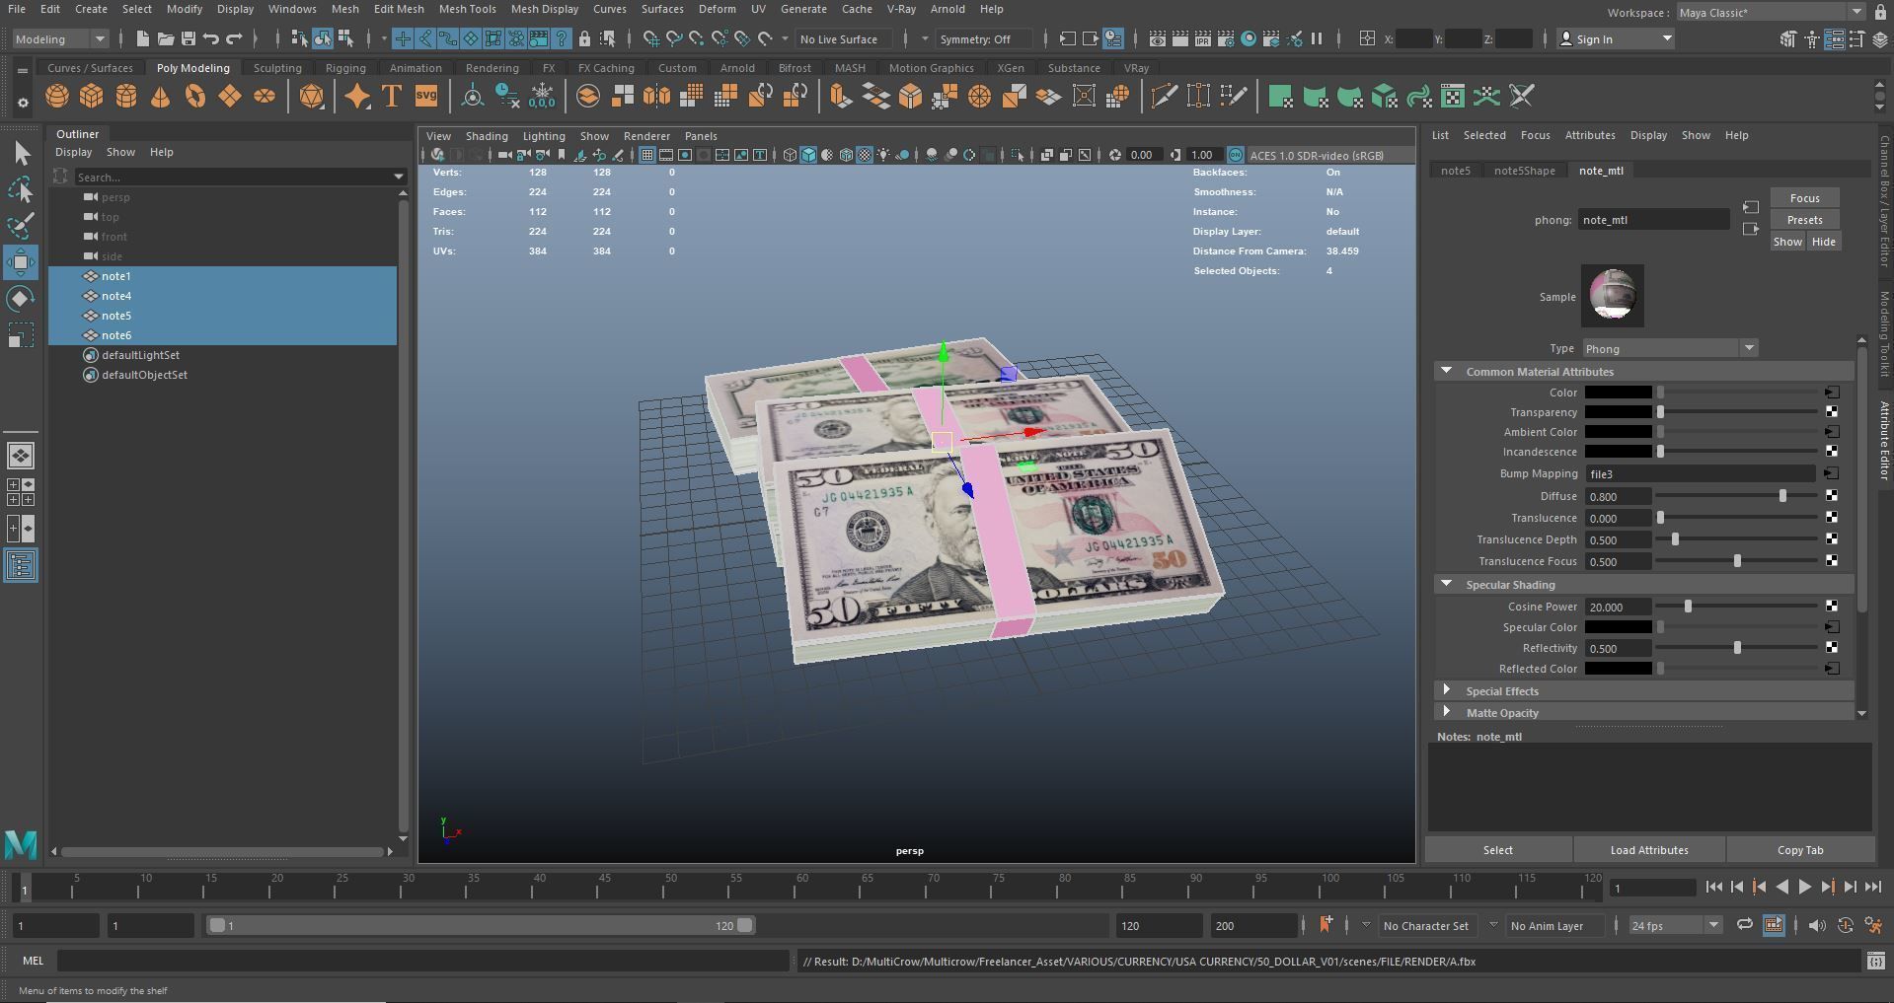Click the orange T polygon type icon
1894x1003 pixels.
(392, 97)
